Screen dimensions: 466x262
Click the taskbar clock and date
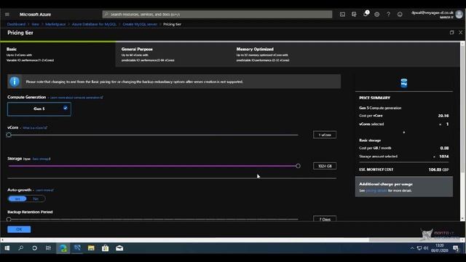click(440, 248)
